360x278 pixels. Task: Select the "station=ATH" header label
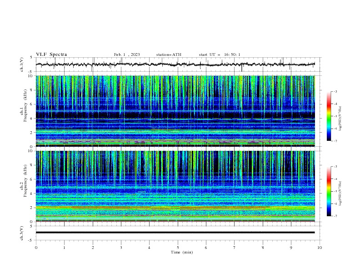169,55
